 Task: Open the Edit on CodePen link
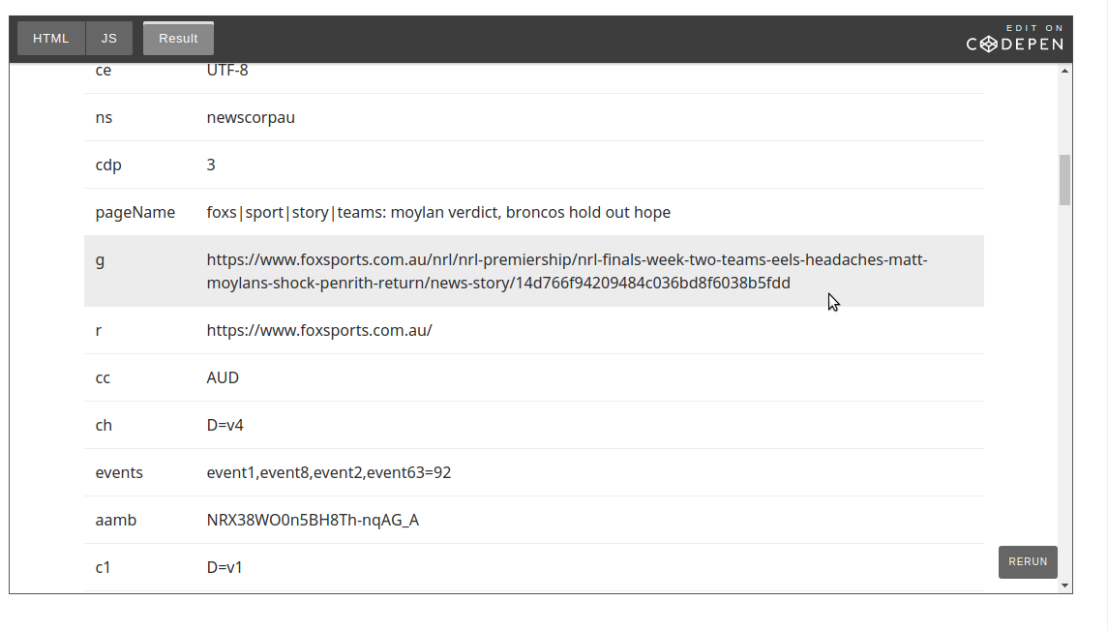point(1015,38)
